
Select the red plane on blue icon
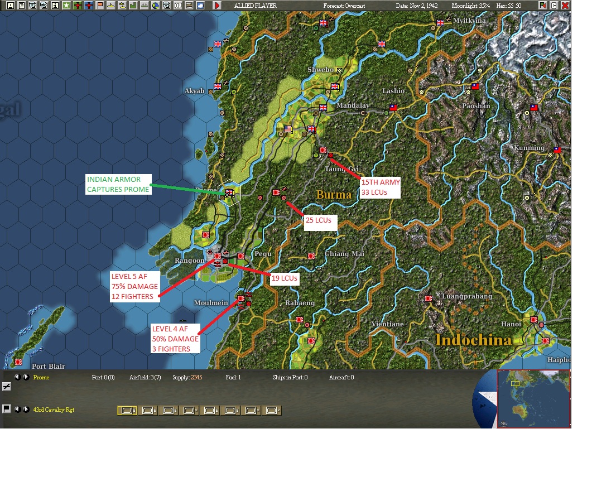pos(89,5)
